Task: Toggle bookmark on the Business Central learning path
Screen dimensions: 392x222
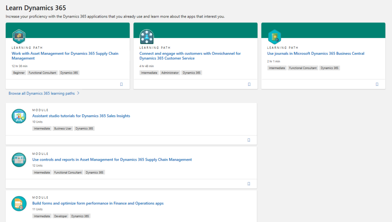Action: [x=377, y=84]
